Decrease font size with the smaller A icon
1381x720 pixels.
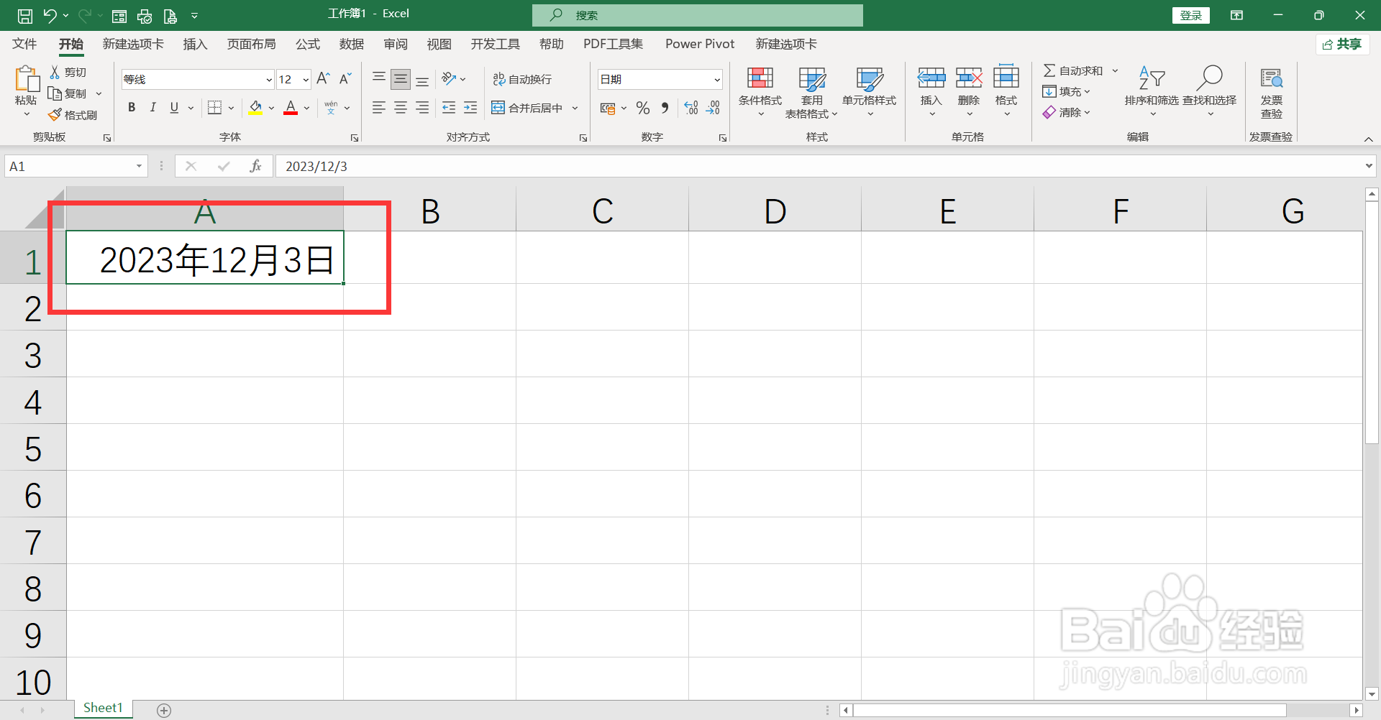click(345, 78)
